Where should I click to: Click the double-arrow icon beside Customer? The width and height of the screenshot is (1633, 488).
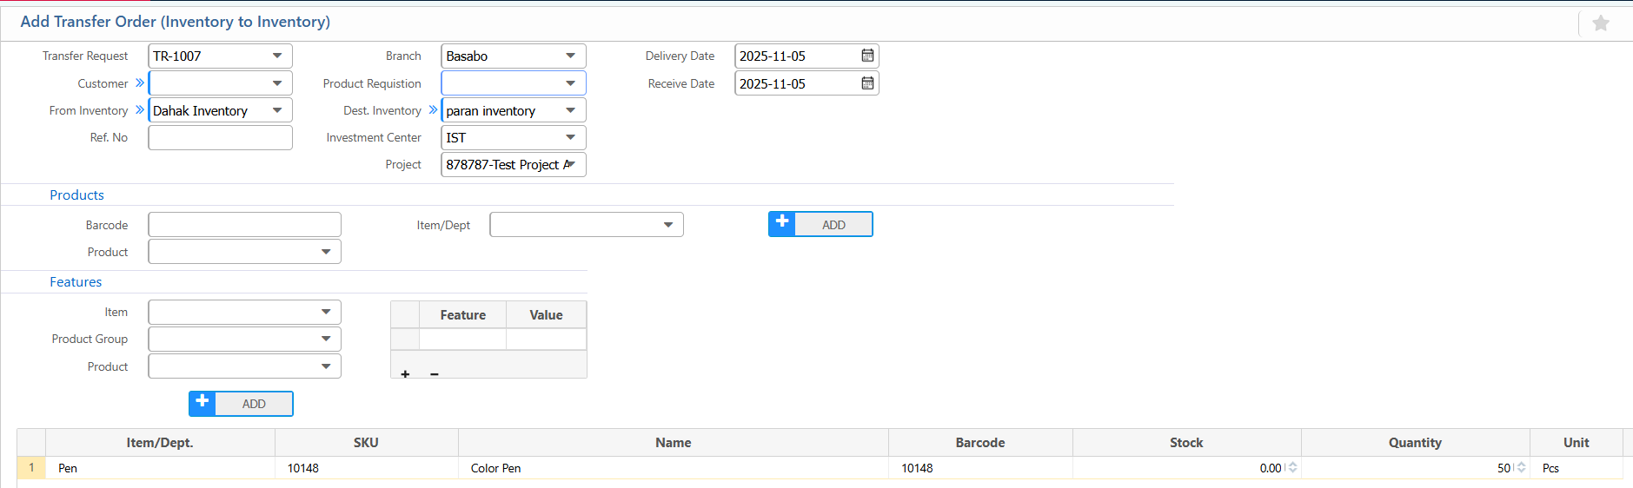[139, 83]
